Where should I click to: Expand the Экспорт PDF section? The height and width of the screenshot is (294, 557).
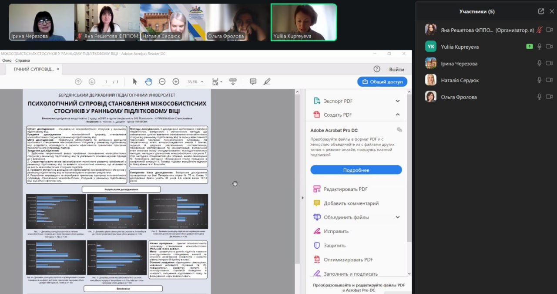coord(397,101)
